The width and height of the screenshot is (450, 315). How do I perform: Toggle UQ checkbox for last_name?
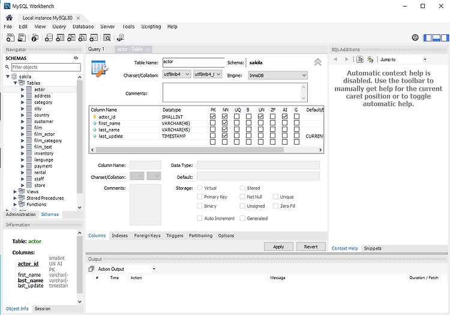(237, 129)
